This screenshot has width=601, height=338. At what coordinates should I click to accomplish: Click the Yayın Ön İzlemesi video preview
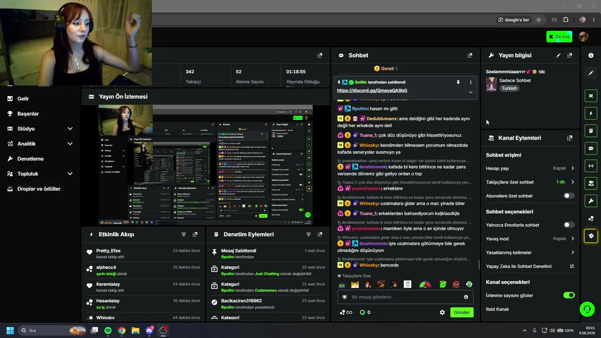pos(206,165)
